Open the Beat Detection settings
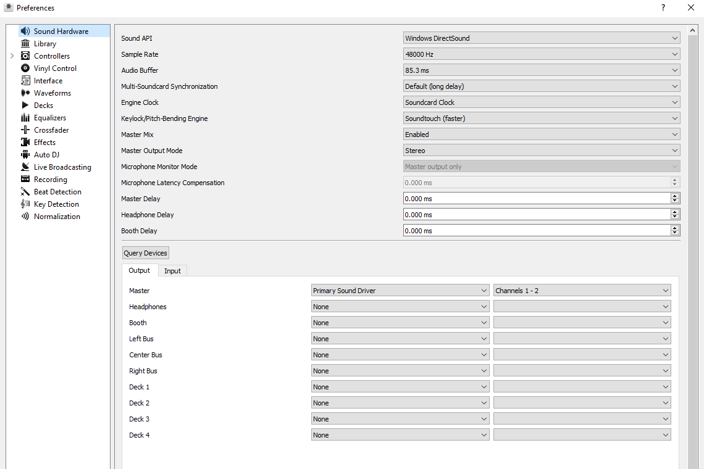The height and width of the screenshot is (469, 704). (56, 191)
